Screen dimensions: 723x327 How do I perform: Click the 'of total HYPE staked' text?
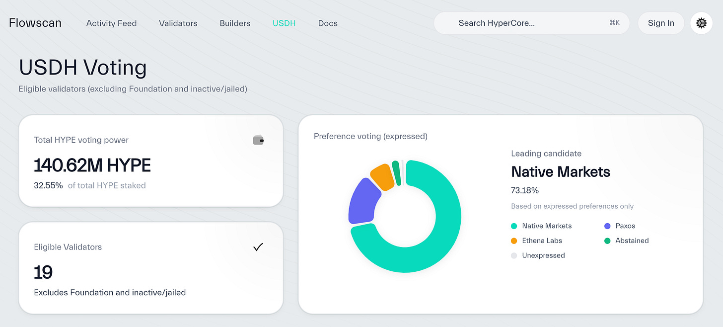107,185
